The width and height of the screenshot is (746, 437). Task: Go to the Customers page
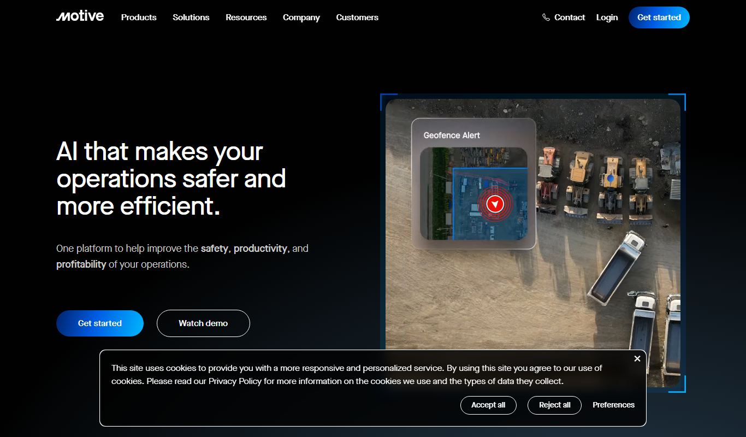point(357,17)
